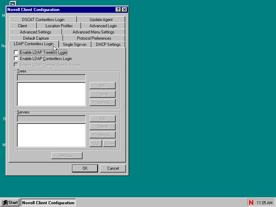Click the question mark help icon
276x207 pixels.
point(118,10)
